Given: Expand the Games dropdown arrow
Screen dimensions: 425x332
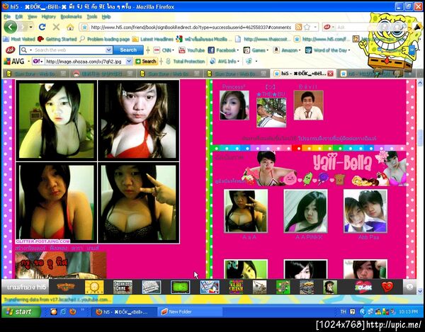Looking at the screenshot, I should [267, 50].
